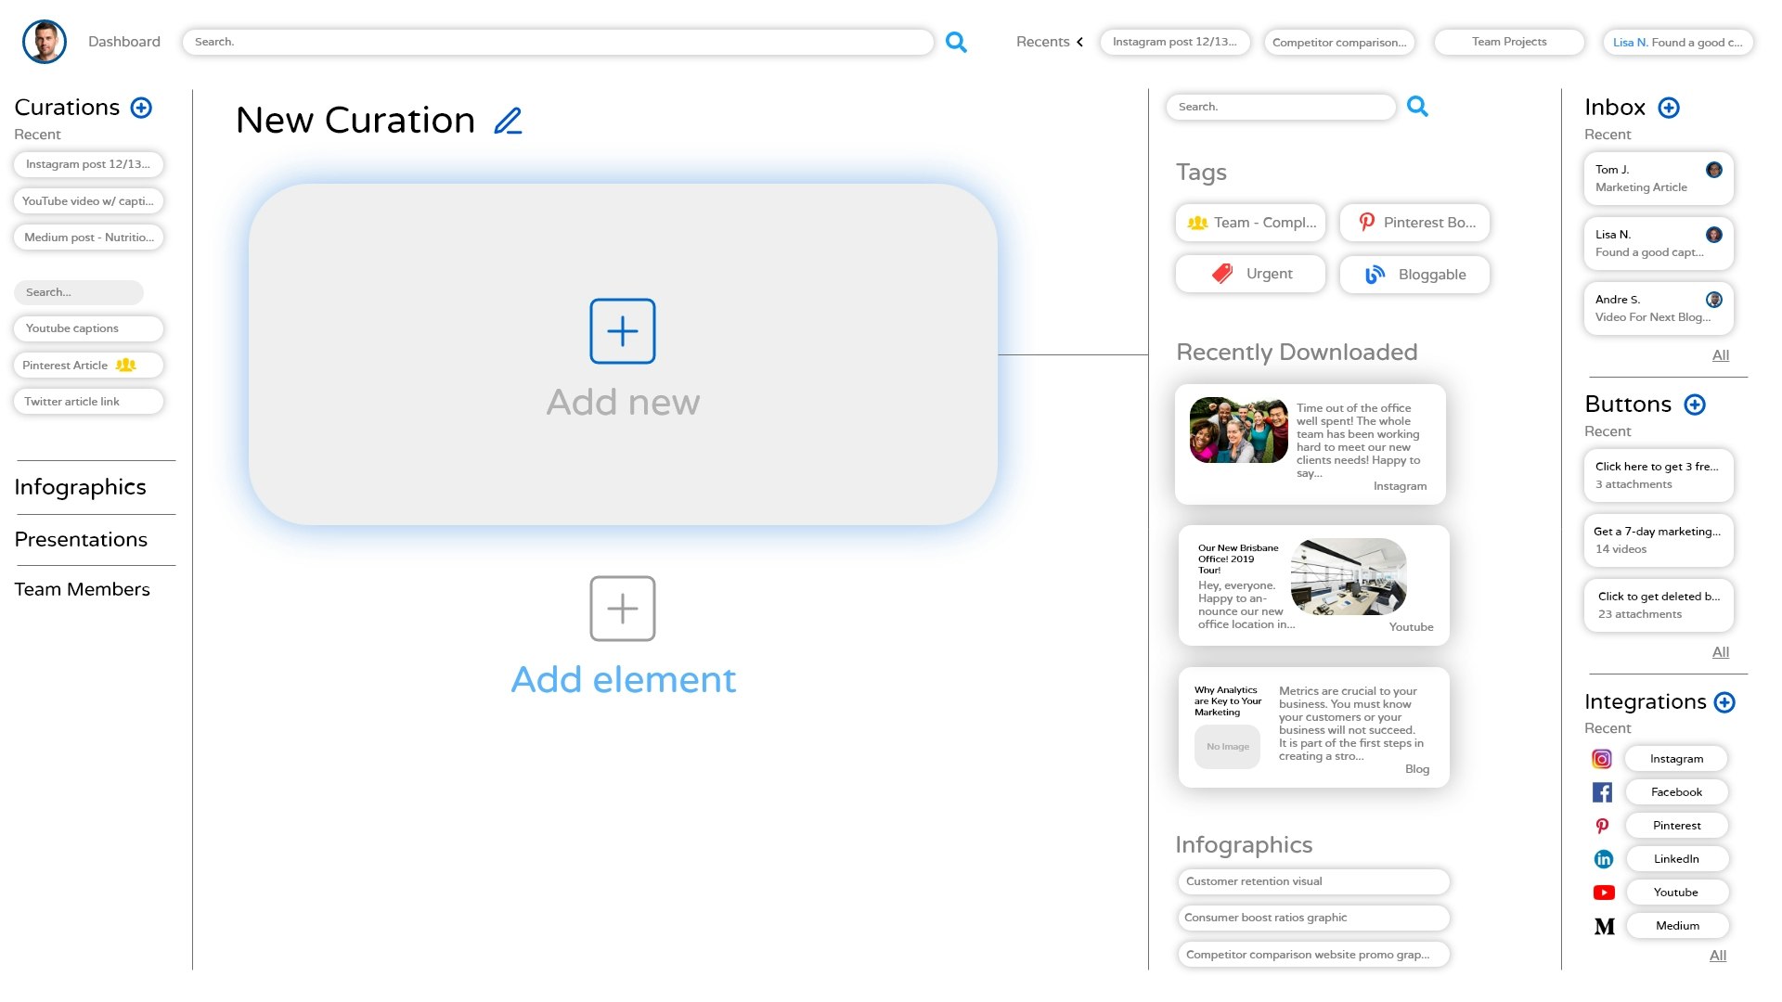The width and height of the screenshot is (1782, 1002).
Task: Open Team Members in the left sidebar
Action: tap(82, 589)
